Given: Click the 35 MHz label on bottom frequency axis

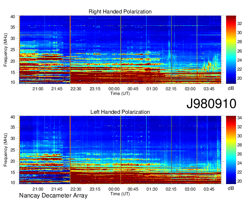Looking at the screenshot, I should coord(13,127).
